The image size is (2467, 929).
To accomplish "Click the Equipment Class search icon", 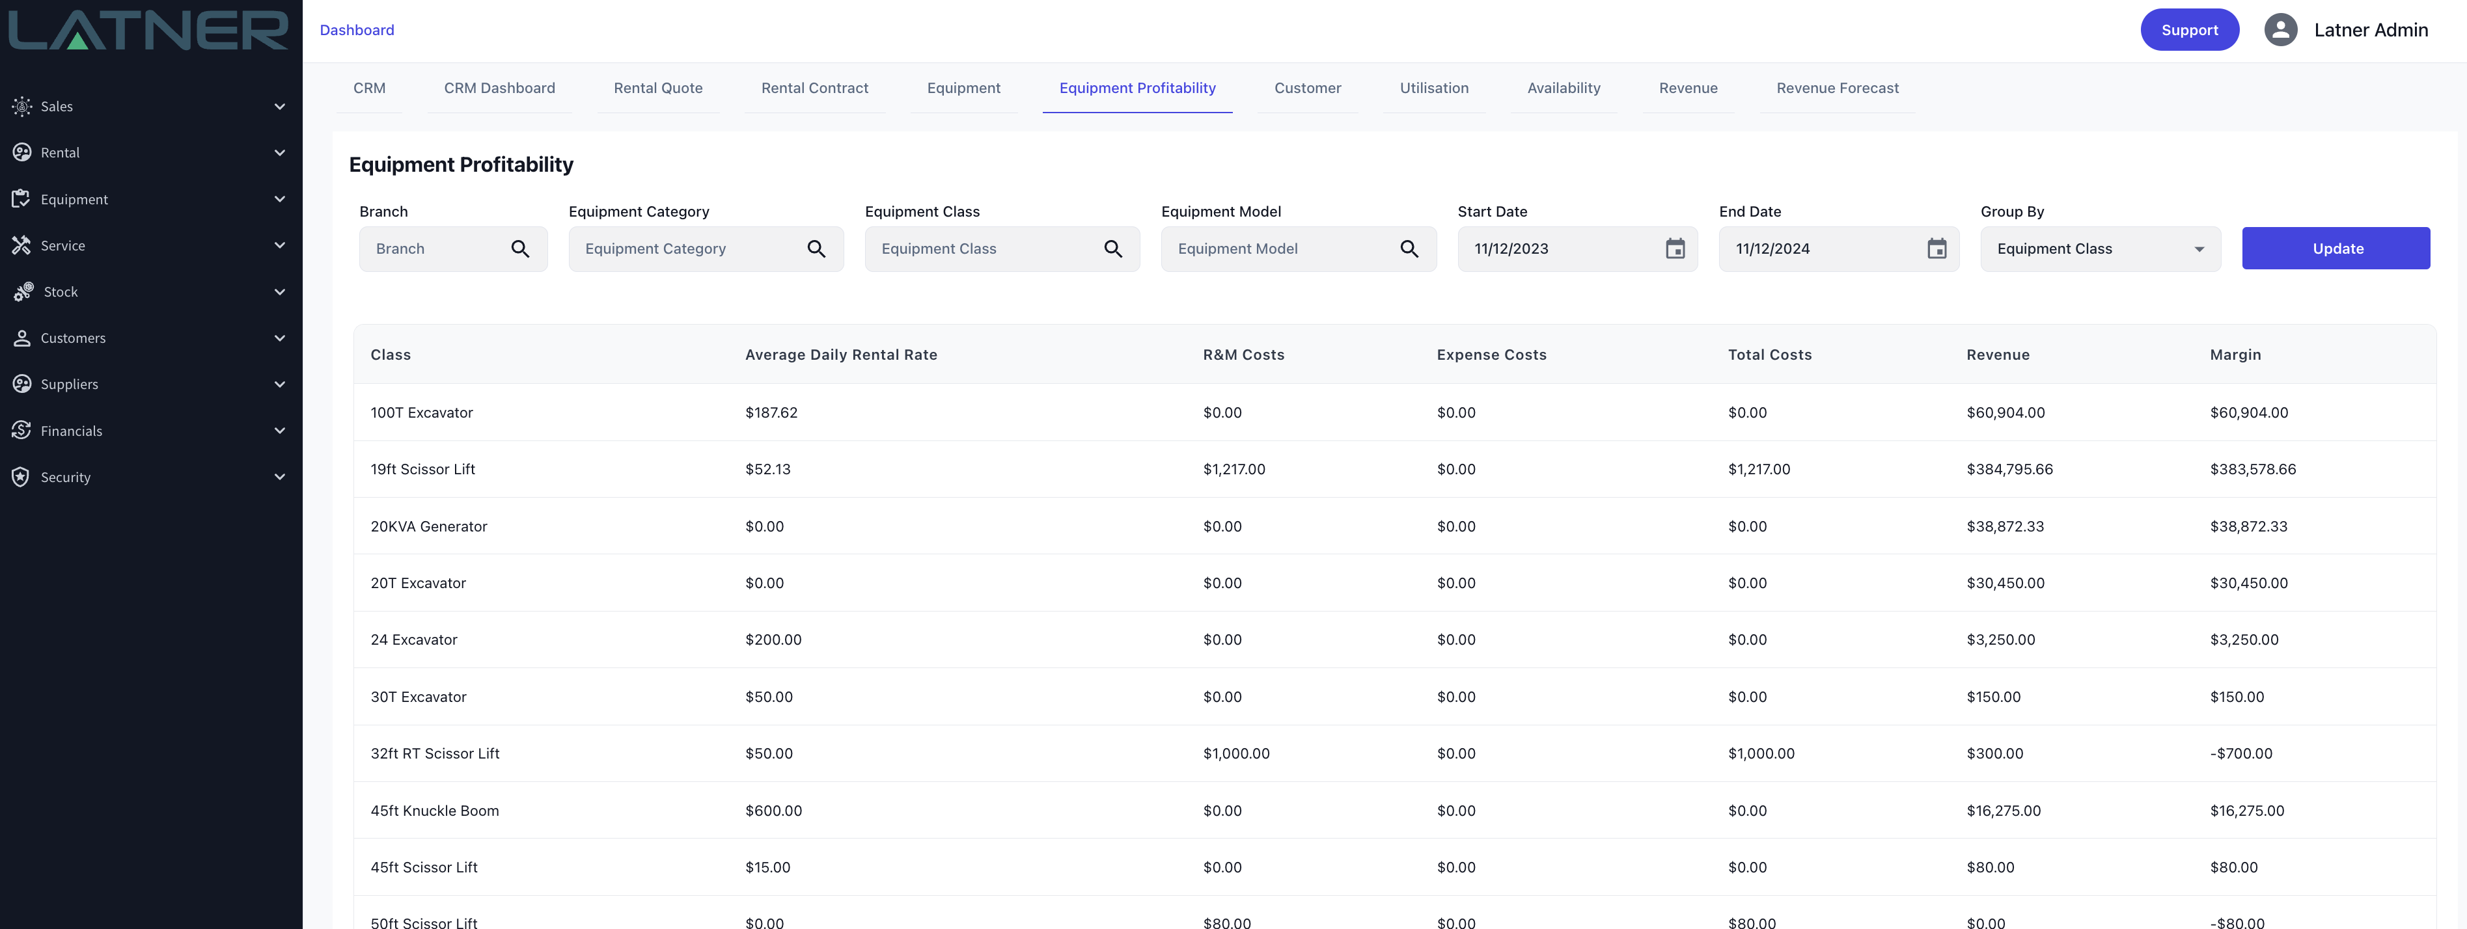I will coord(1112,249).
